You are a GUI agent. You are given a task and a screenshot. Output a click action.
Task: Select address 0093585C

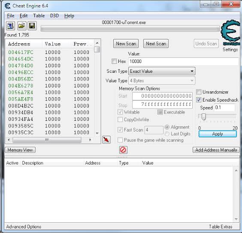point(21,126)
